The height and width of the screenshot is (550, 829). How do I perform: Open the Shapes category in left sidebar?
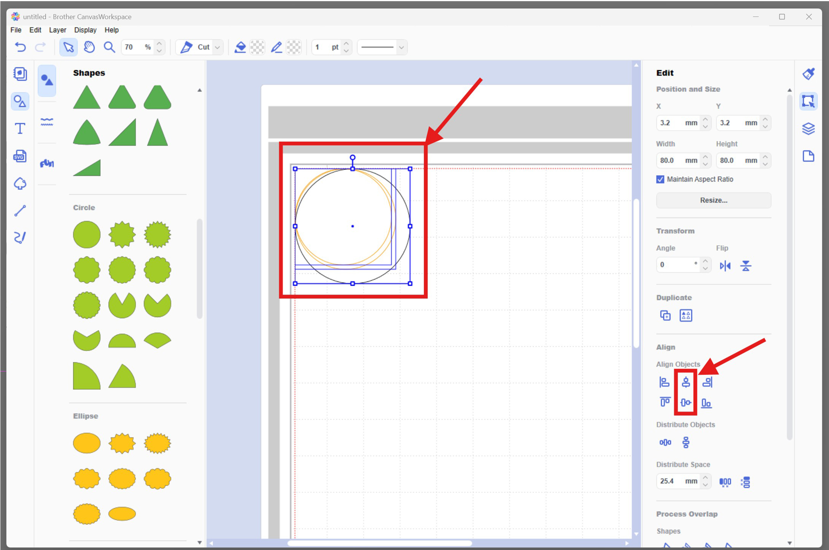pyautogui.click(x=20, y=101)
